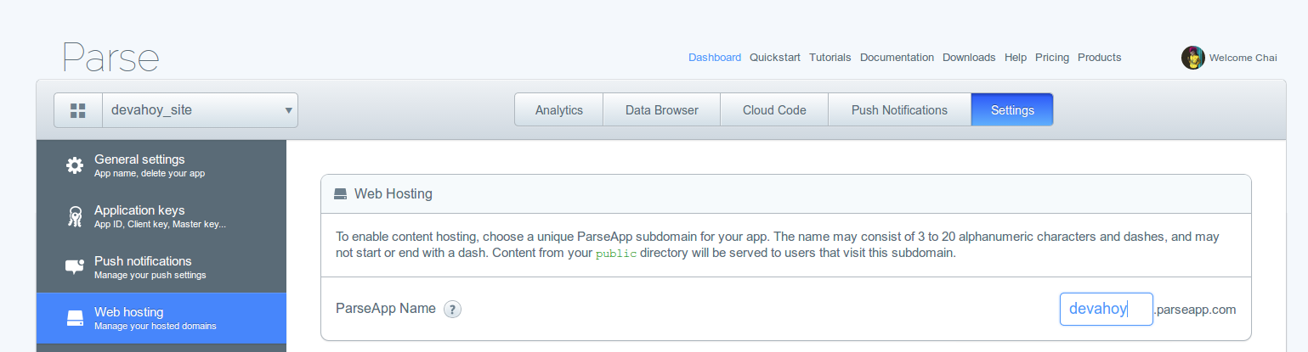Open the Documentation link
1308x352 pixels.
897,58
